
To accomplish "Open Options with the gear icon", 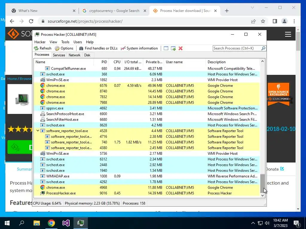I will 57,48.
